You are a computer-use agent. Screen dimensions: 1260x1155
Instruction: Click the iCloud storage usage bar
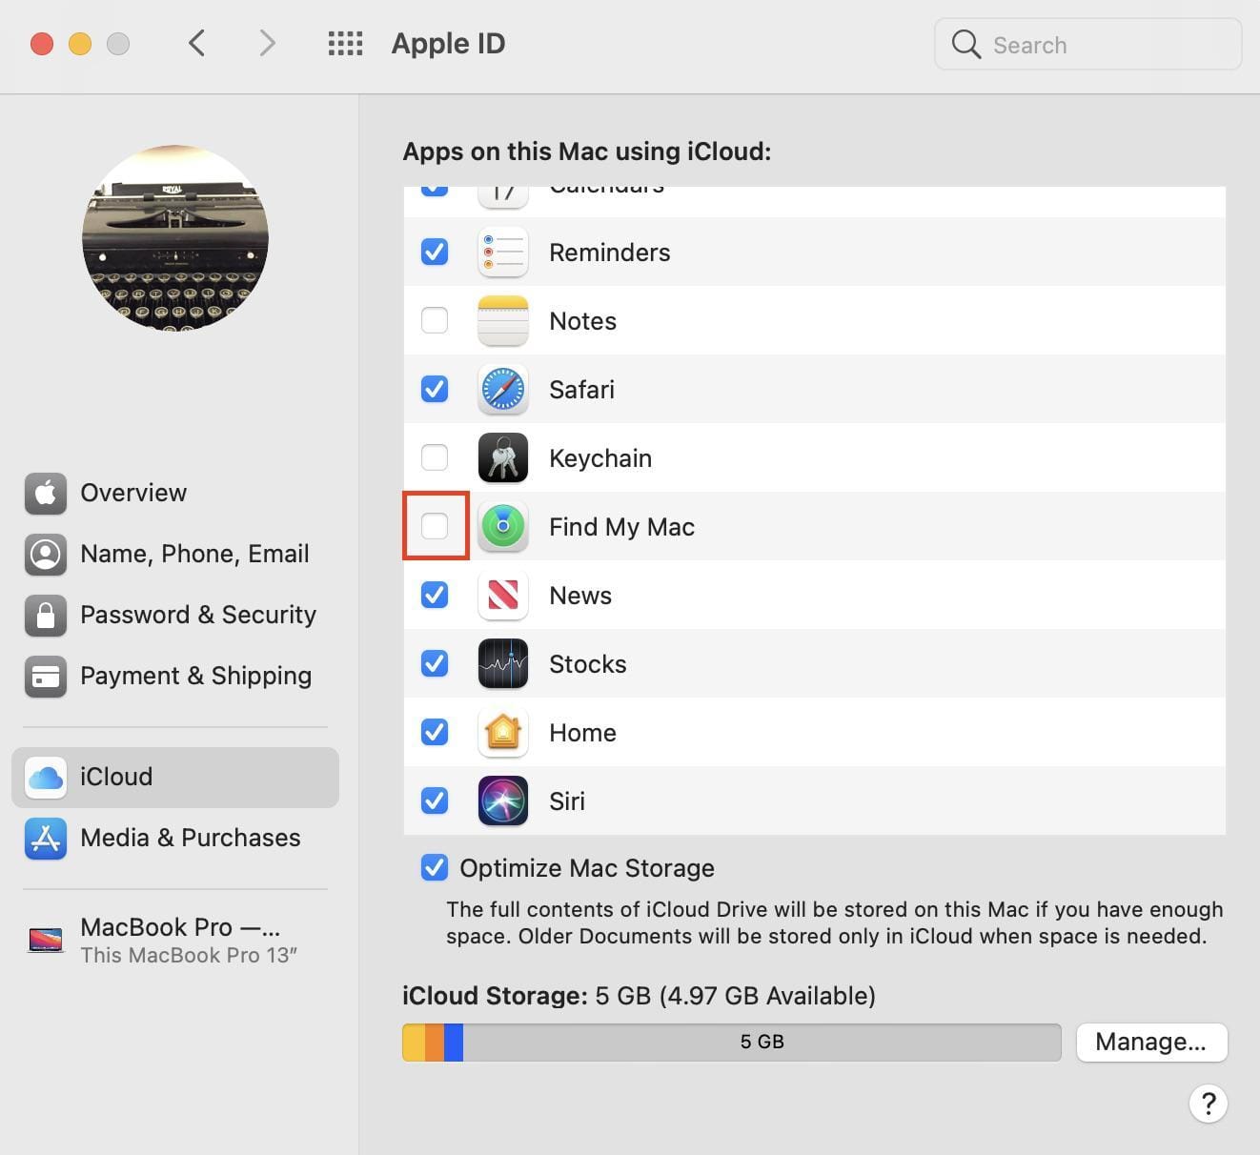[732, 1043]
